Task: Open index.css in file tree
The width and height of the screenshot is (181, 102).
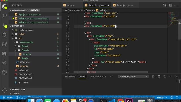Action: click(35, 62)
